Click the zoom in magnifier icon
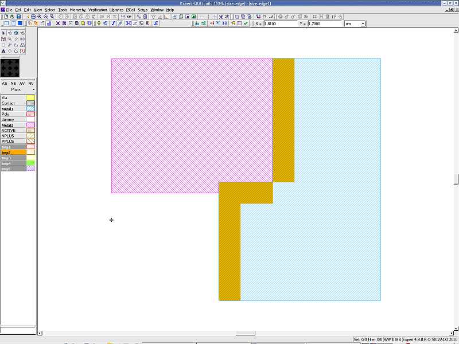The width and height of the screenshot is (459, 344). pyautogui.click(x=39, y=17)
